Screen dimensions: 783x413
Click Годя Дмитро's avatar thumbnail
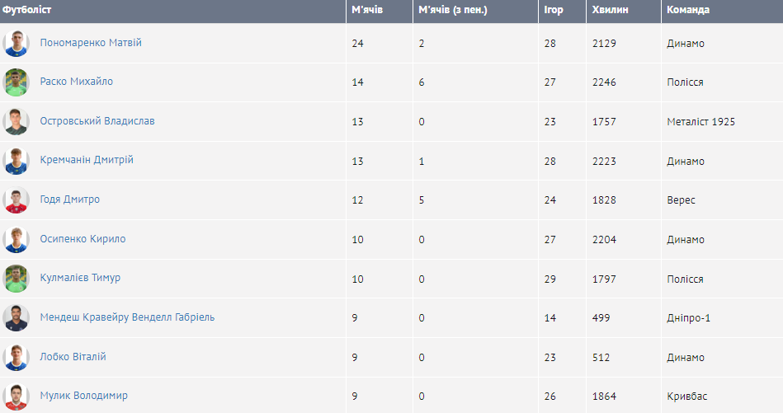click(x=17, y=199)
